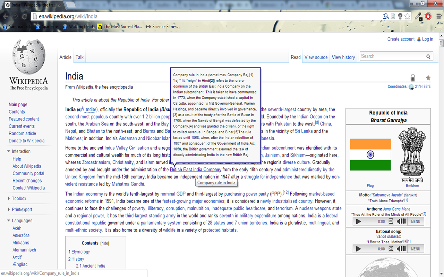Close the India Wikipedia tab

click(60, 5)
